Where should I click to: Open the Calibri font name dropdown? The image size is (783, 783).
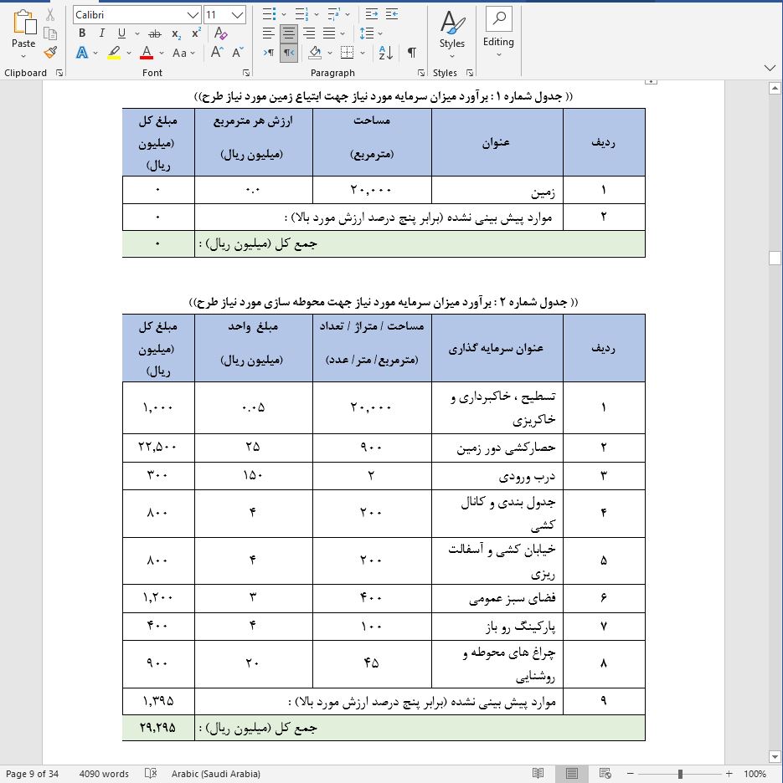click(193, 15)
